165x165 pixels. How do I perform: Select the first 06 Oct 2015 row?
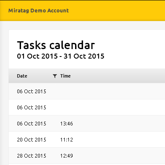point(87,91)
